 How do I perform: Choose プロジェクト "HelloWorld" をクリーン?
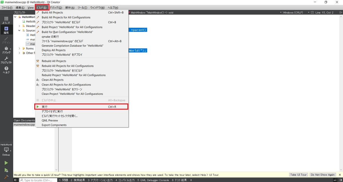pyautogui.click(x=82, y=89)
